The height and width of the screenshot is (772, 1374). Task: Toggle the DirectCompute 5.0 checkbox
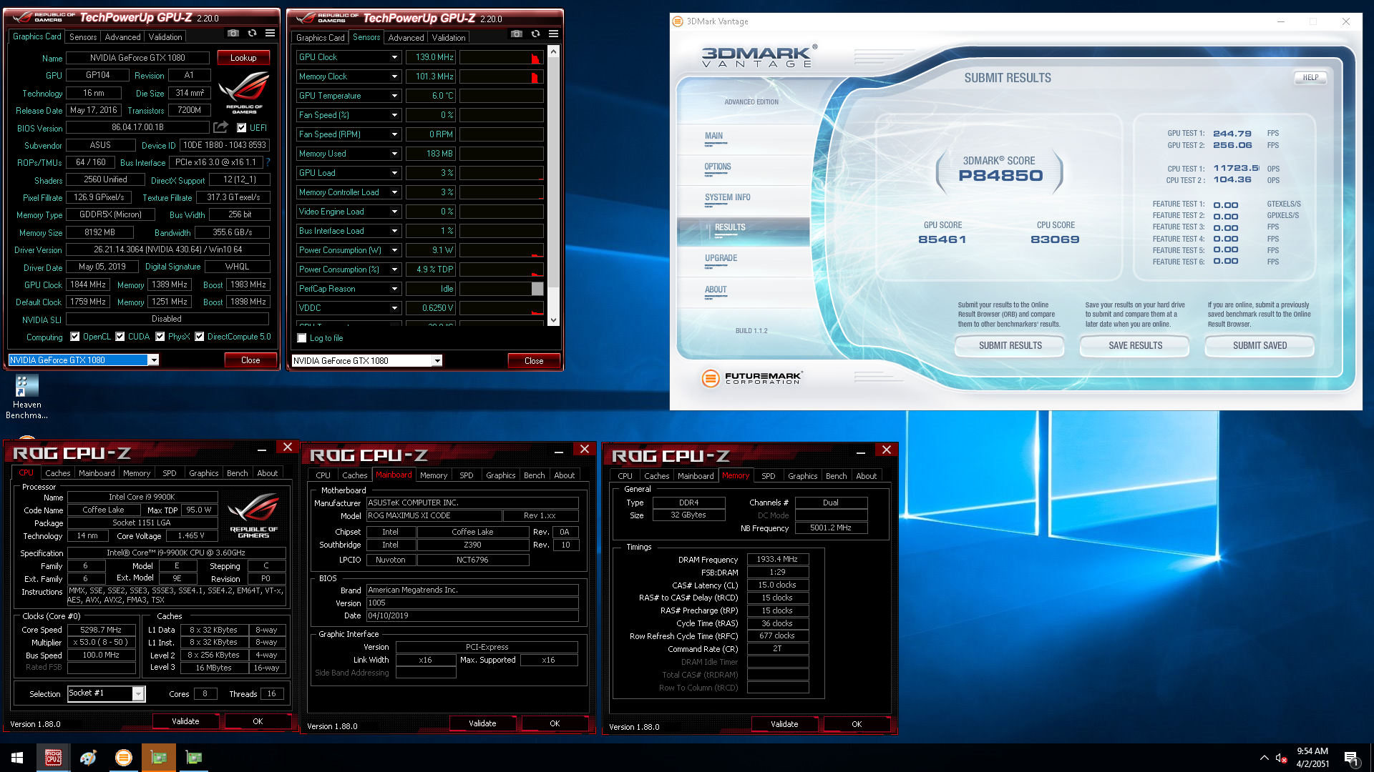(x=200, y=337)
